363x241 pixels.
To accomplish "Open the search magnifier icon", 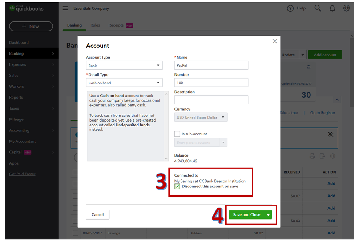I will click(x=318, y=8).
